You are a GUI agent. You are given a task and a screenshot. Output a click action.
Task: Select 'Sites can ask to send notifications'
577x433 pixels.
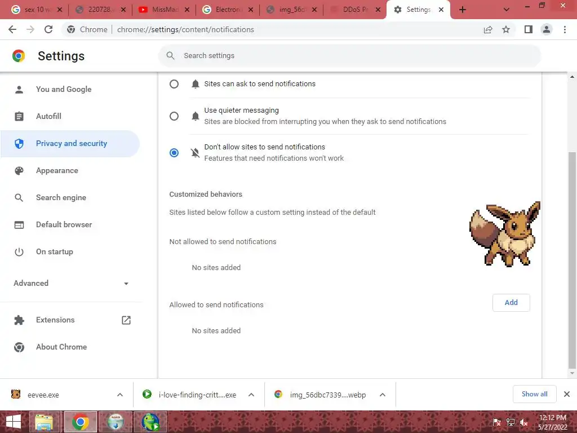coord(174,84)
